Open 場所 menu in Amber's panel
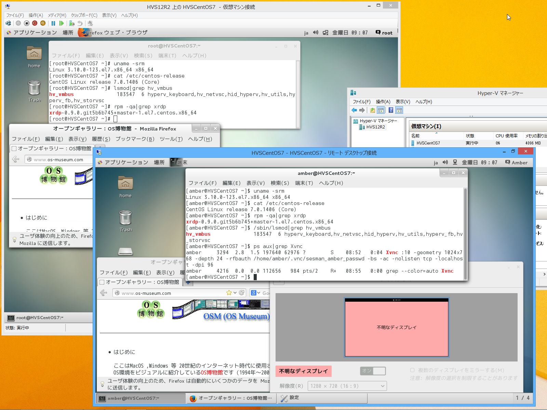The width and height of the screenshot is (547, 410). coord(159,162)
